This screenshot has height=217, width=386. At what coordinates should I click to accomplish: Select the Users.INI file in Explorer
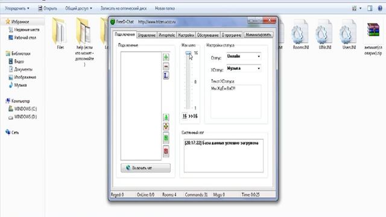point(349,34)
